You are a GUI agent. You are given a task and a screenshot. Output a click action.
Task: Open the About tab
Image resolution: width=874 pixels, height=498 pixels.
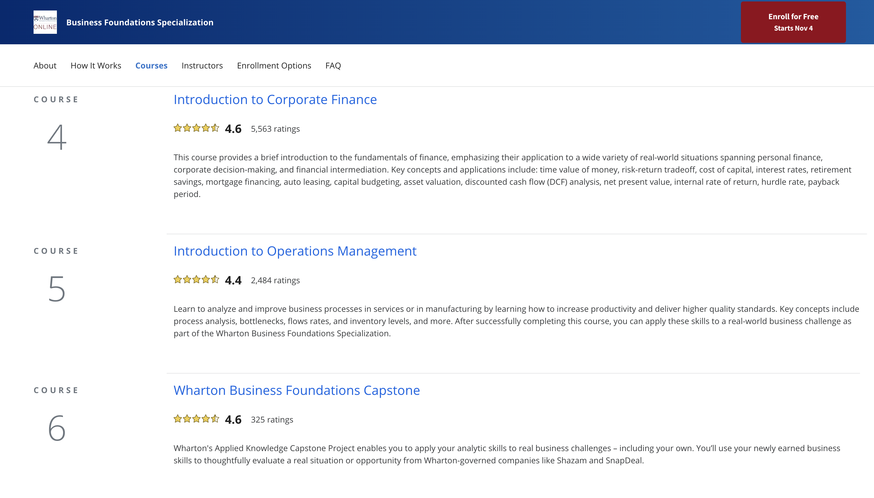45,65
